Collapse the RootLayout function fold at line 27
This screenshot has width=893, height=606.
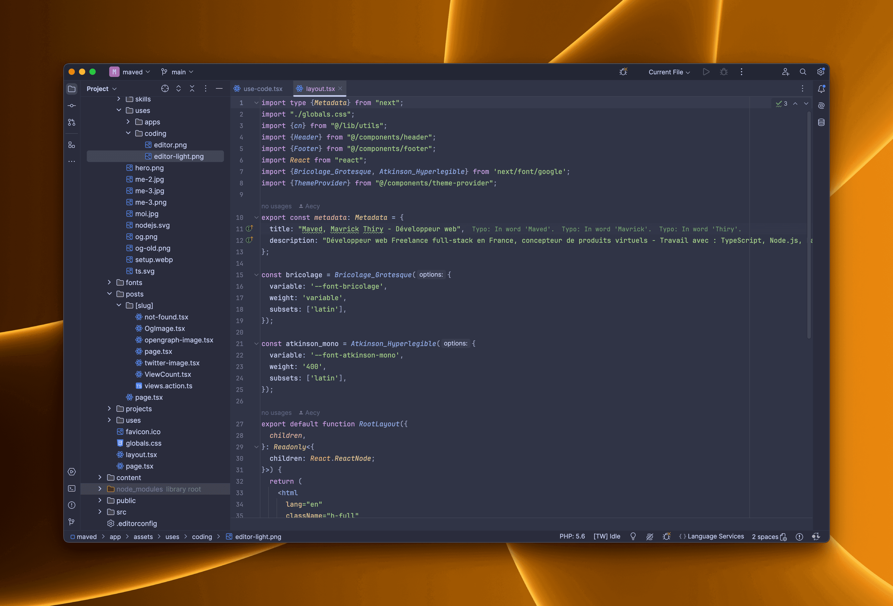coord(256,424)
